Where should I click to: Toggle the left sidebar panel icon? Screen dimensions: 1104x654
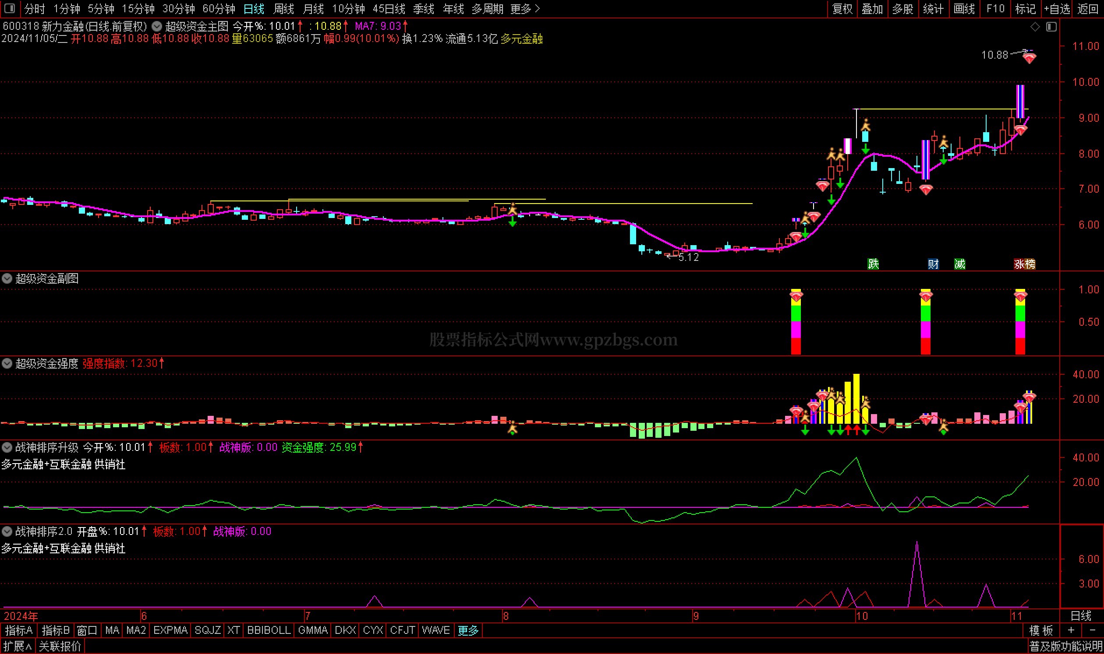[9, 8]
